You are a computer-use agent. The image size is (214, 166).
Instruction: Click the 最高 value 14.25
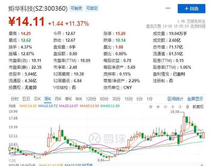[x=26, y=33]
